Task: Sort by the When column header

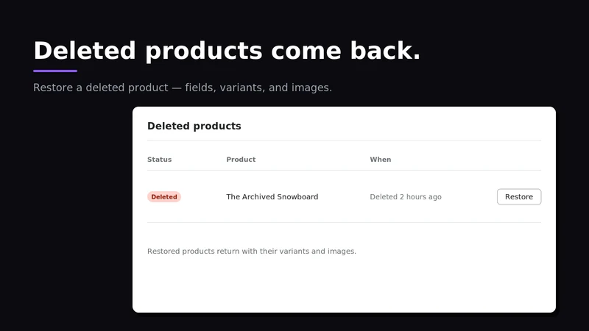Action: 380,160
